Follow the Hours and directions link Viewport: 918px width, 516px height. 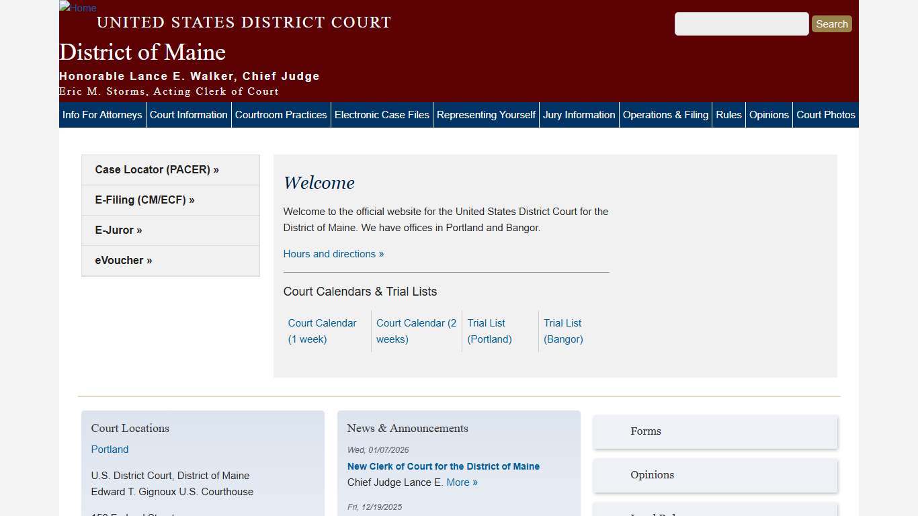pyautogui.click(x=333, y=254)
